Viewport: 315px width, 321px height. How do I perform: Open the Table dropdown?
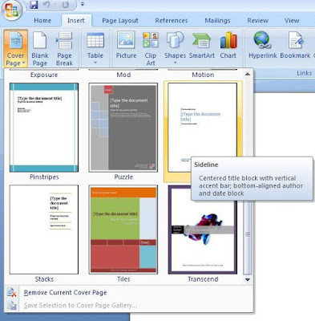pyautogui.click(x=95, y=48)
